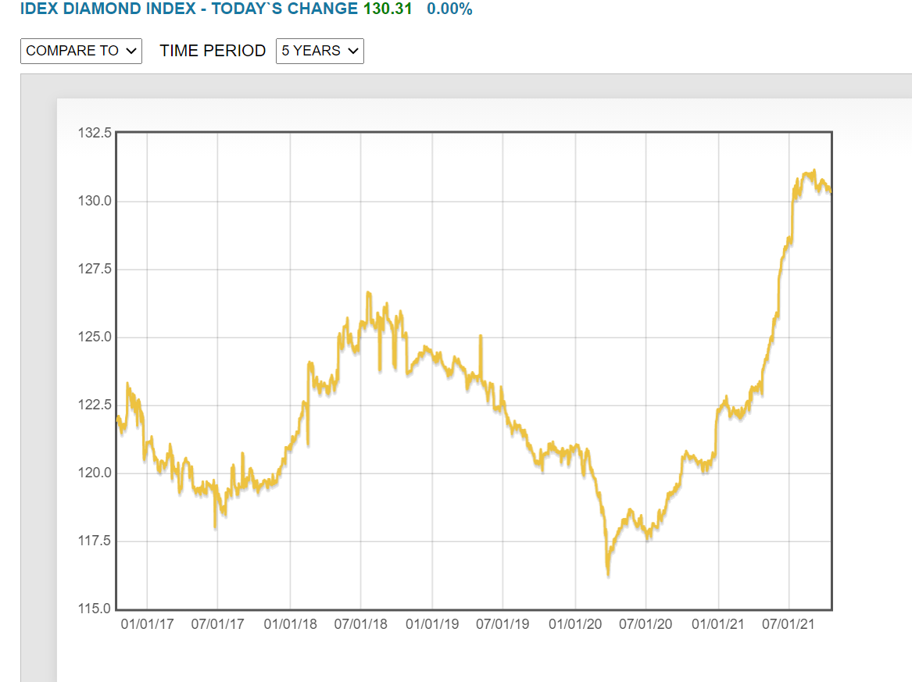Click the 07/01/19 x-axis date label

click(502, 624)
